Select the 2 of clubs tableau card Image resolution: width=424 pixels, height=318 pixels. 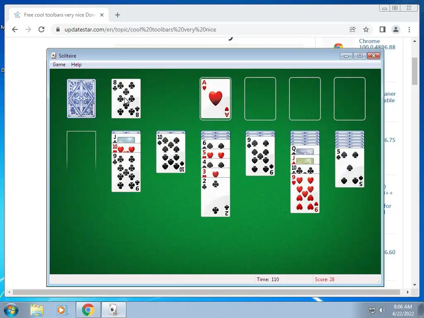(x=215, y=197)
